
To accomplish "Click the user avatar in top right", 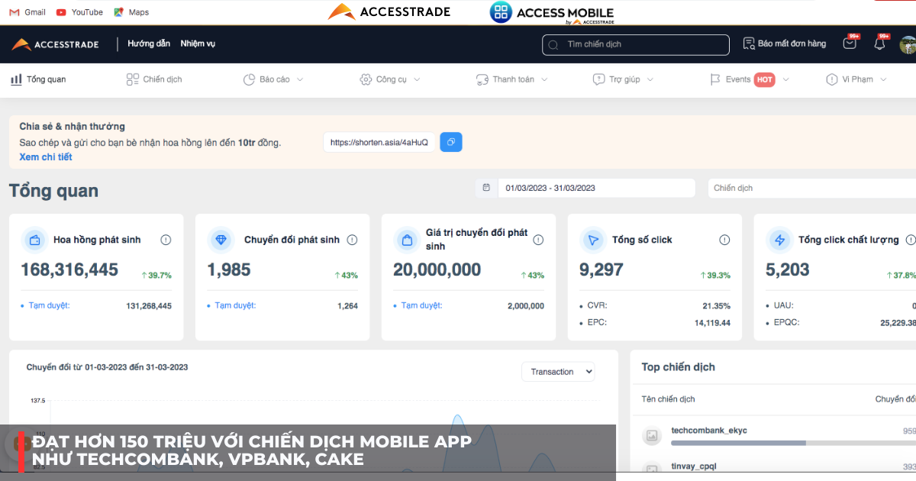I will [x=908, y=45].
